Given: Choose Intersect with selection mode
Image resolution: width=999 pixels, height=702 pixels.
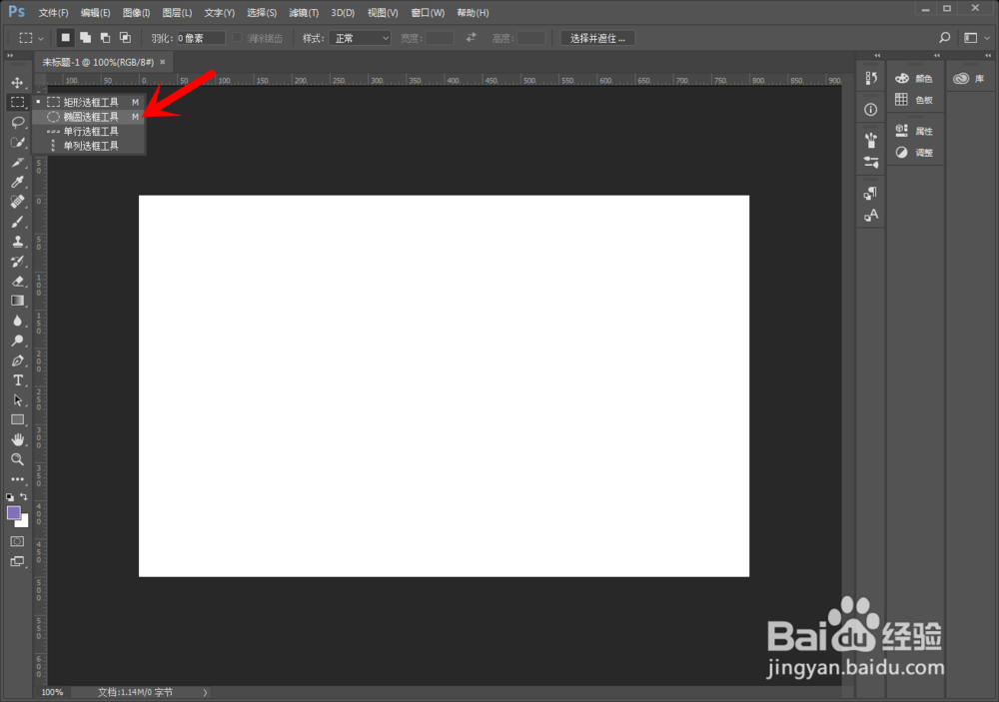Looking at the screenshot, I should click(126, 38).
